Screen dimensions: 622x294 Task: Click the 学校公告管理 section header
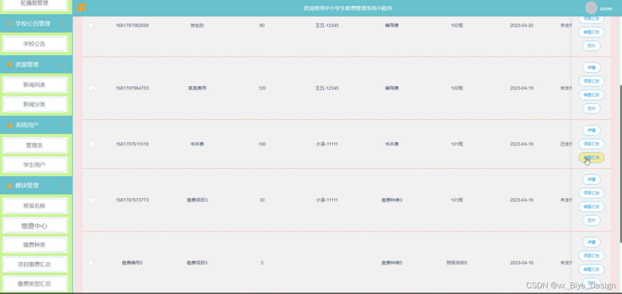[x=36, y=24]
